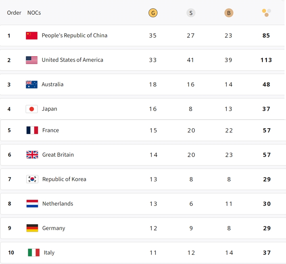Image resolution: width=286 pixels, height=264 pixels.
Task: Click the NOCs column header
Action: coord(34,13)
